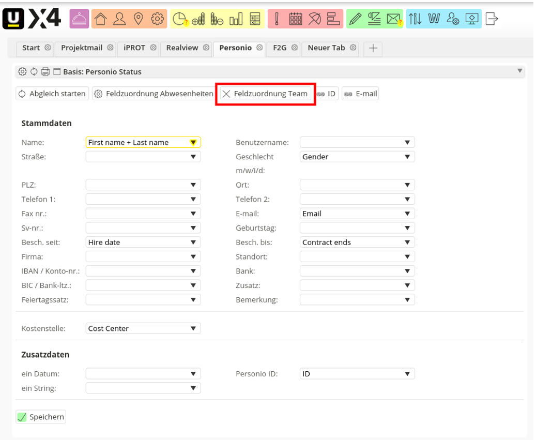Click the Speichern button

[41, 417]
